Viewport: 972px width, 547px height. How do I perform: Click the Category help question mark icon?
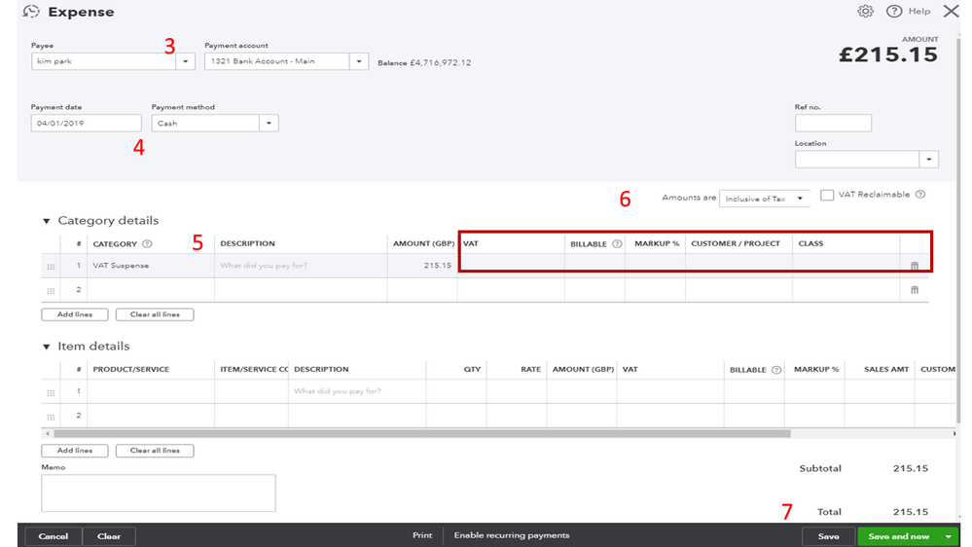[x=147, y=243]
